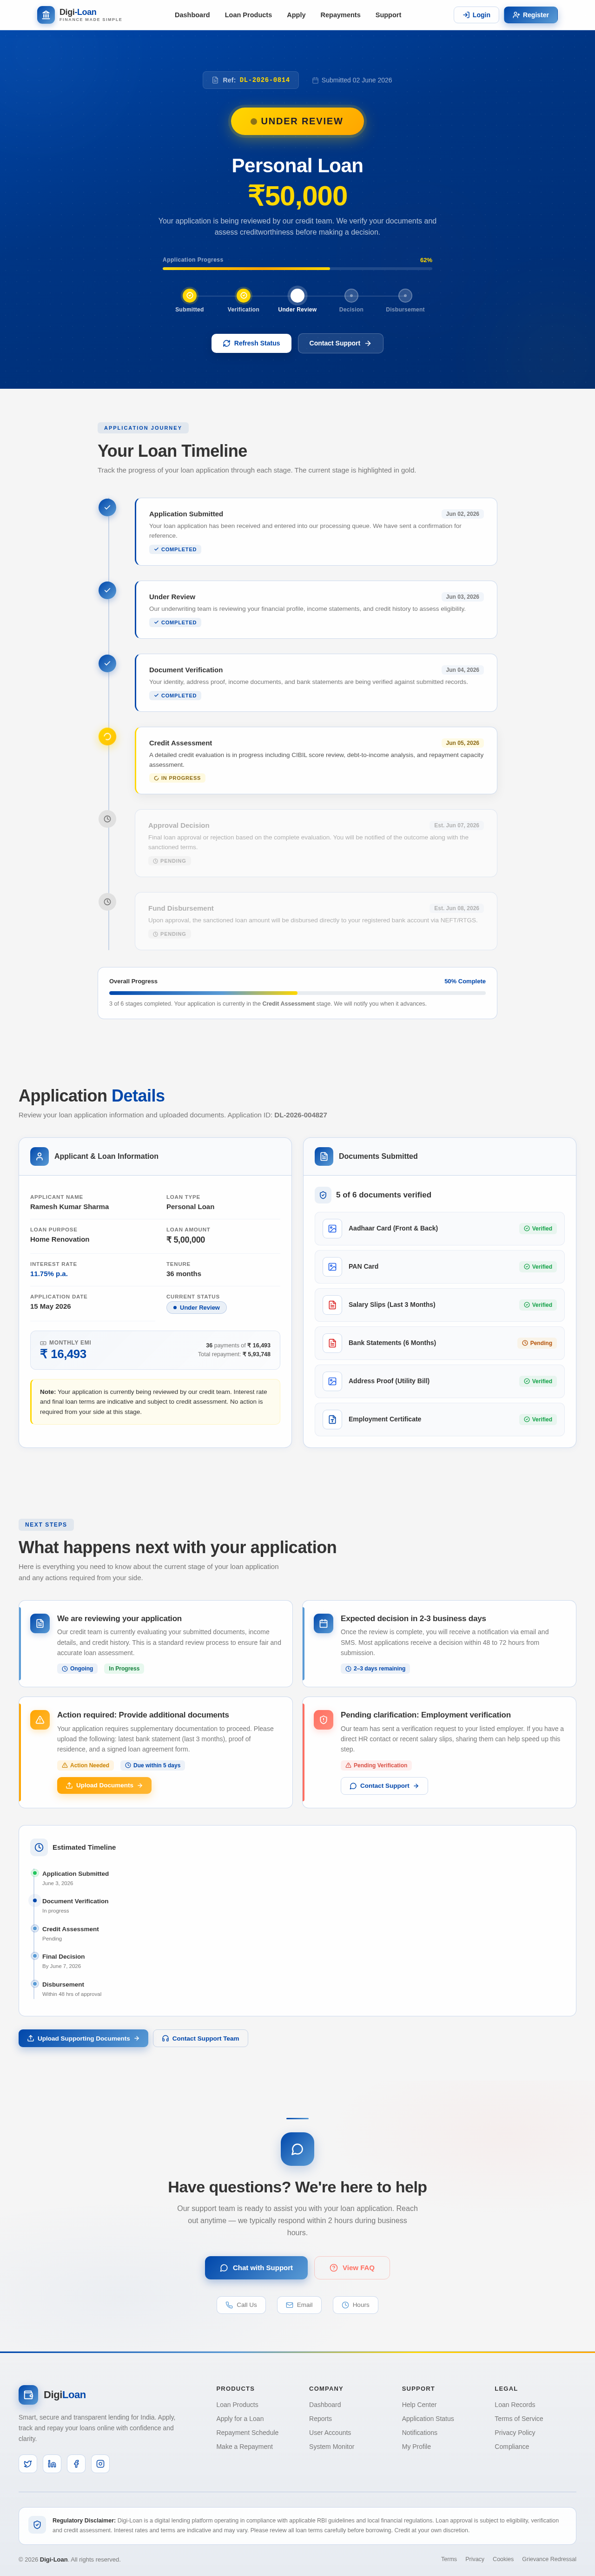The image size is (595, 2576).
Task: Click the Aadhaar Card image file icon
Action: pos(332,1229)
